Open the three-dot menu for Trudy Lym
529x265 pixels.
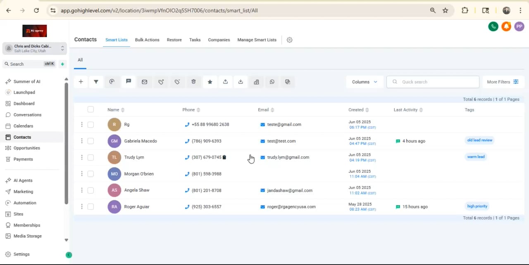pos(82,157)
